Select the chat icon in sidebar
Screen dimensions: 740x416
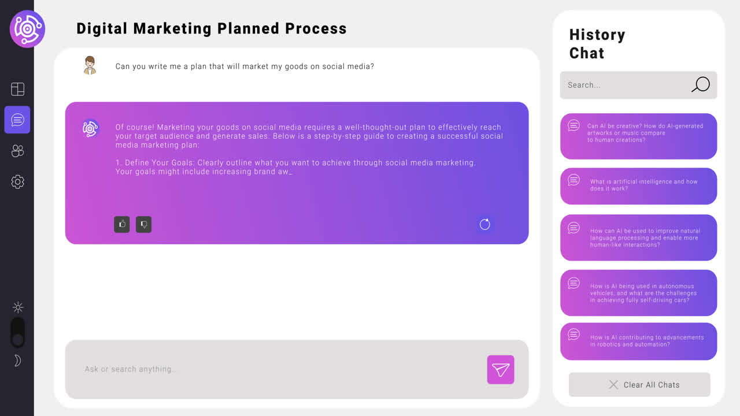(17, 120)
